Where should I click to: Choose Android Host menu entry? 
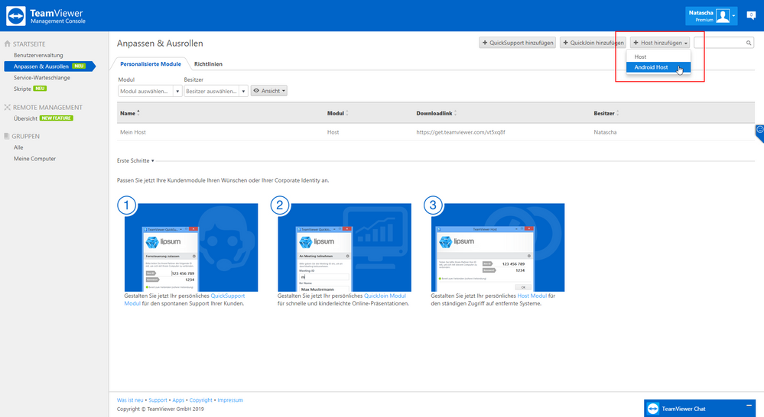(658, 67)
